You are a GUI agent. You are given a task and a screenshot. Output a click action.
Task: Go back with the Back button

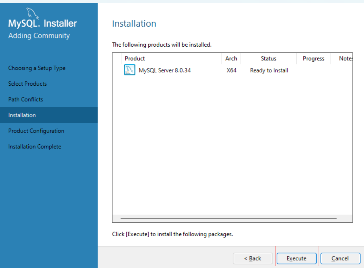pyautogui.click(x=253, y=258)
